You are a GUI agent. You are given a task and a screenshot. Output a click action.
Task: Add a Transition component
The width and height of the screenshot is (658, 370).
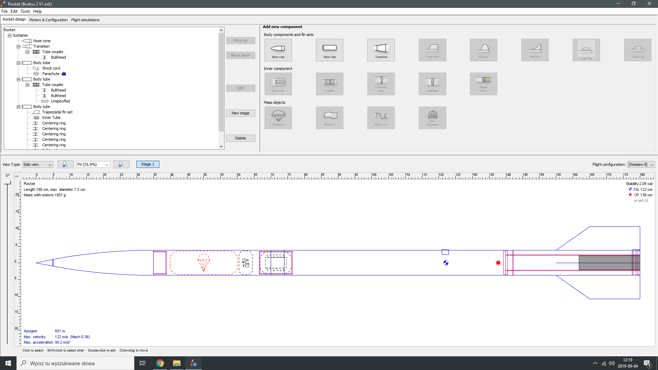[x=381, y=50]
